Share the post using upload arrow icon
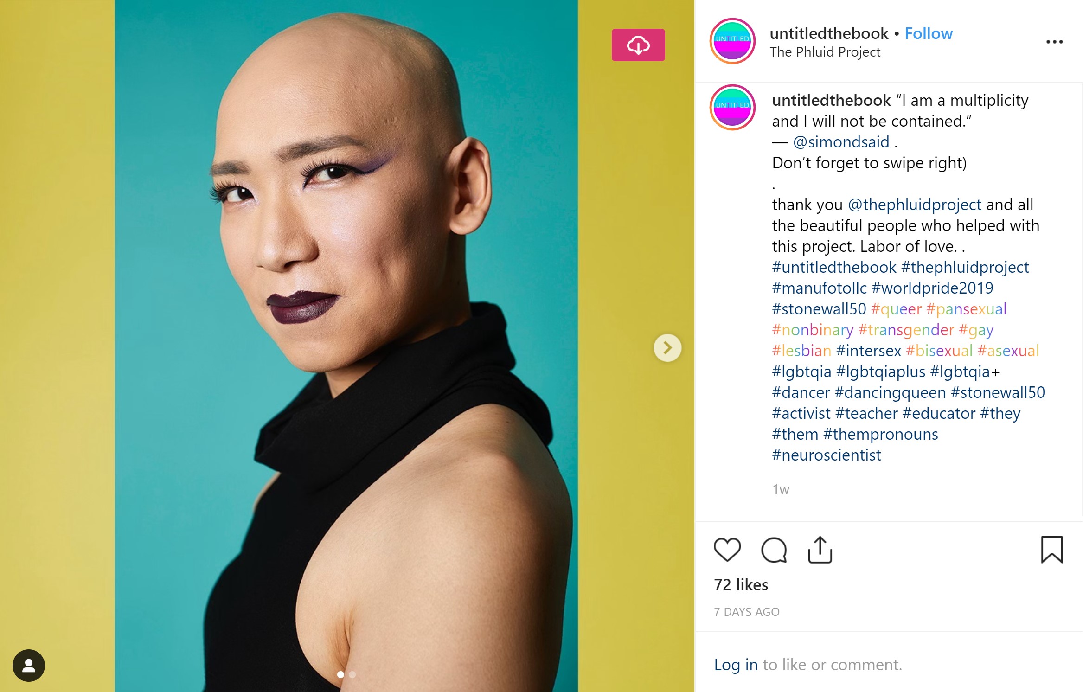Viewport: 1083px width, 692px height. click(820, 550)
